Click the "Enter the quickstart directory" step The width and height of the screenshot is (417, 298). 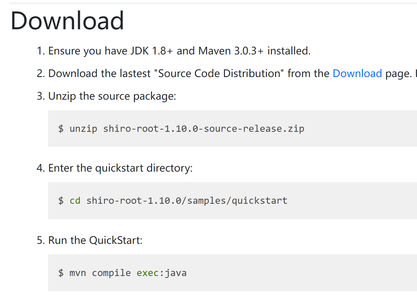point(120,168)
